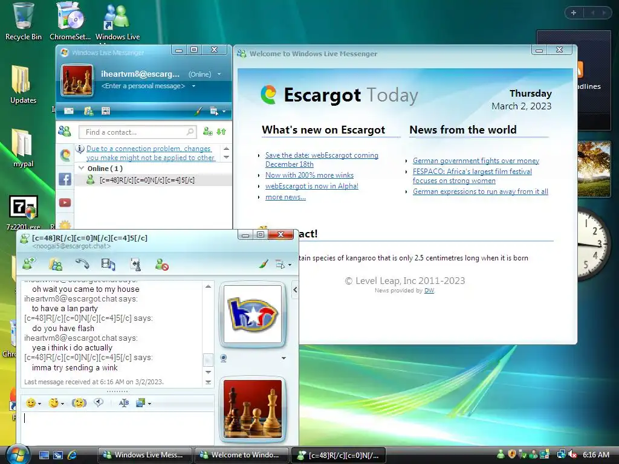Click the Show Desktop quick launch icon
619x464 pixels.
pyautogui.click(x=44, y=455)
